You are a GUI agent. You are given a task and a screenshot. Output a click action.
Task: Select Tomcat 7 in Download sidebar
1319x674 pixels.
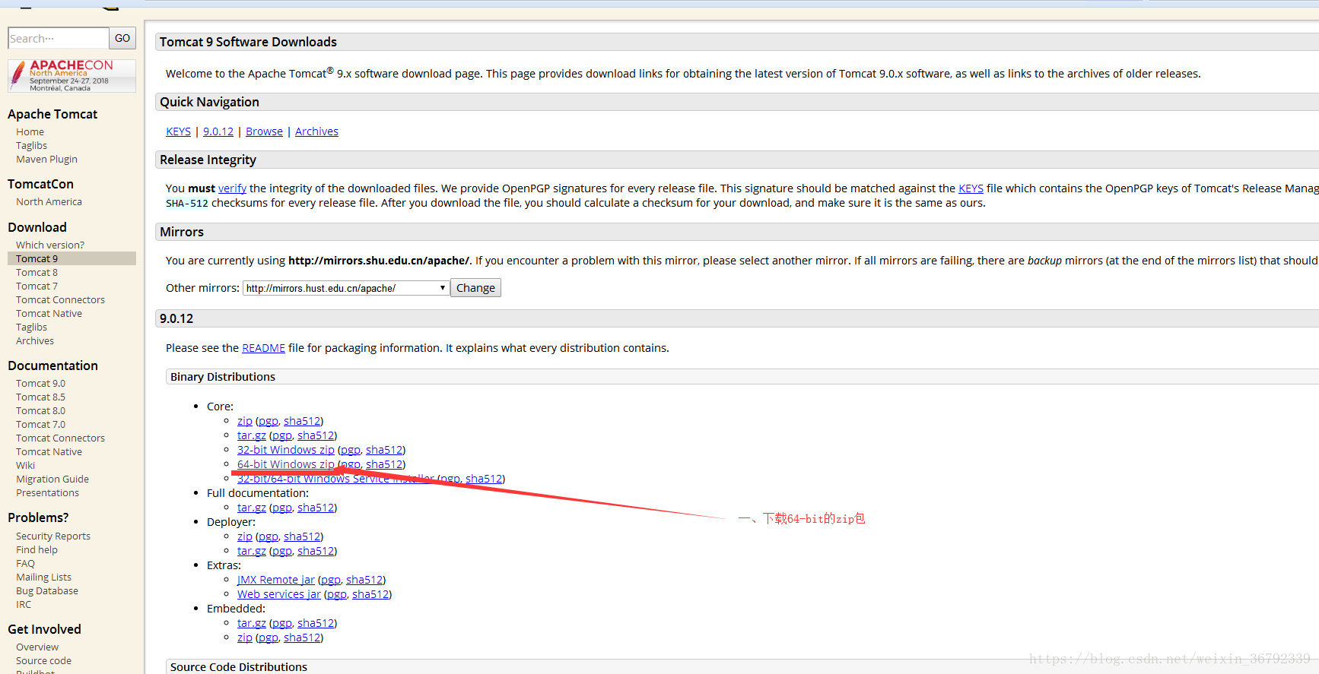coord(37,286)
